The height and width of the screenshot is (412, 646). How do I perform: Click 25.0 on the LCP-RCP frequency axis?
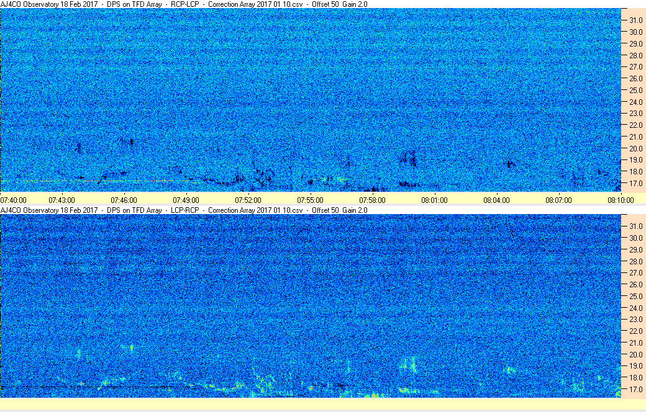pyautogui.click(x=635, y=297)
